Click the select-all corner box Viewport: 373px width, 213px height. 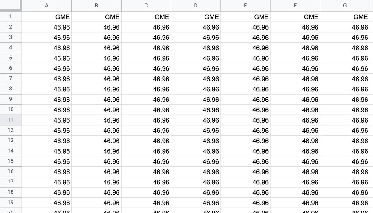[x=11, y=5]
